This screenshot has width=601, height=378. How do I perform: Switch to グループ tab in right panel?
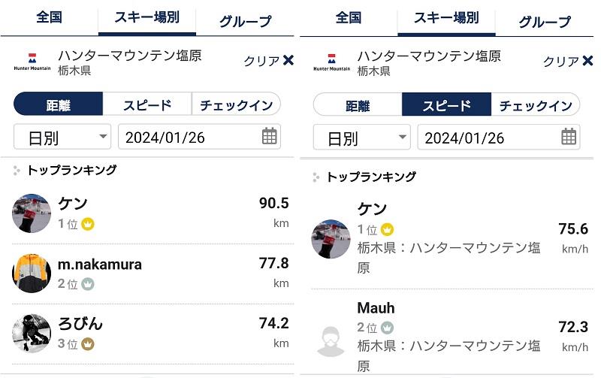click(x=544, y=20)
